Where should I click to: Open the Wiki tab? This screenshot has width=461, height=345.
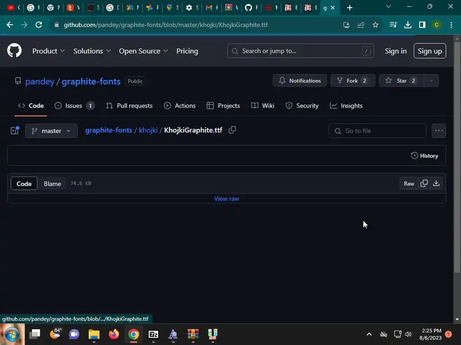click(x=263, y=106)
